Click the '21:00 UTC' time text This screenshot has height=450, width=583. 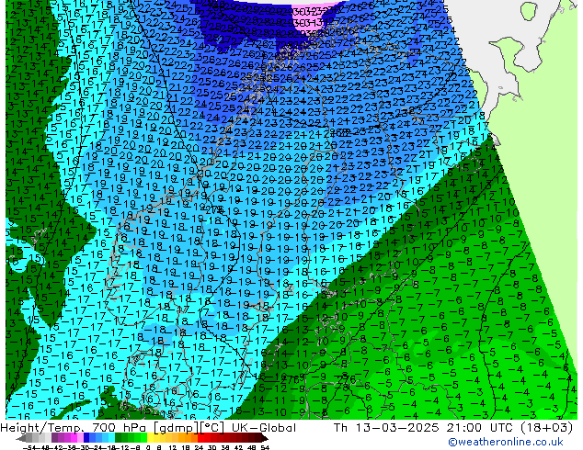click(482, 428)
